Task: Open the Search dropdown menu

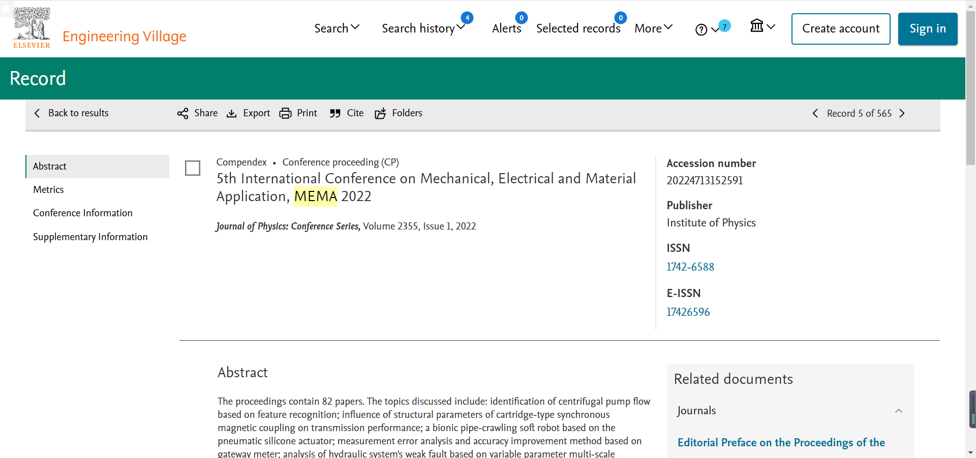Action: pos(337,28)
